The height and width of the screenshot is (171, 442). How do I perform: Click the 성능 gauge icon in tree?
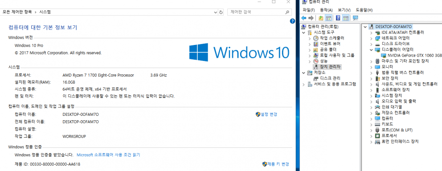pyautogui.click(x=316, y=61)
